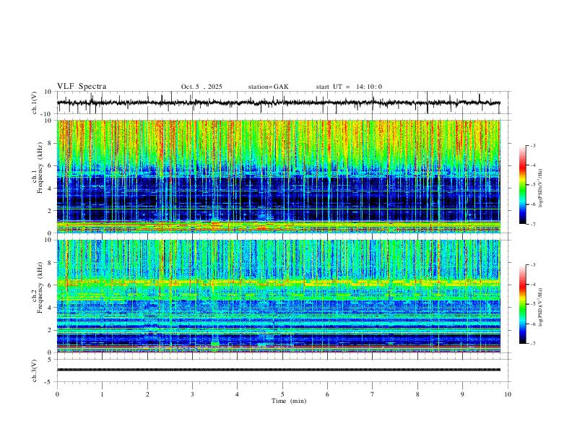This screenshot has height=442, width=572.
Task: Click the "station=GAK" header label
Action: click(268, 87)
